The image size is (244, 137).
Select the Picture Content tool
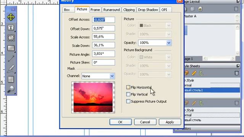[x=11, y=38]
